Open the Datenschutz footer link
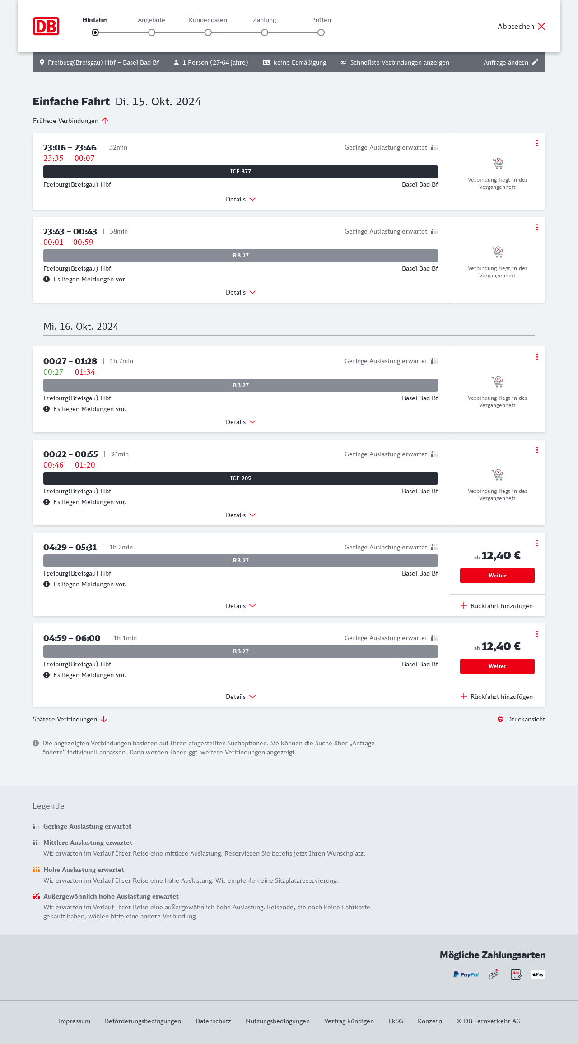 tap(213, 1021)
